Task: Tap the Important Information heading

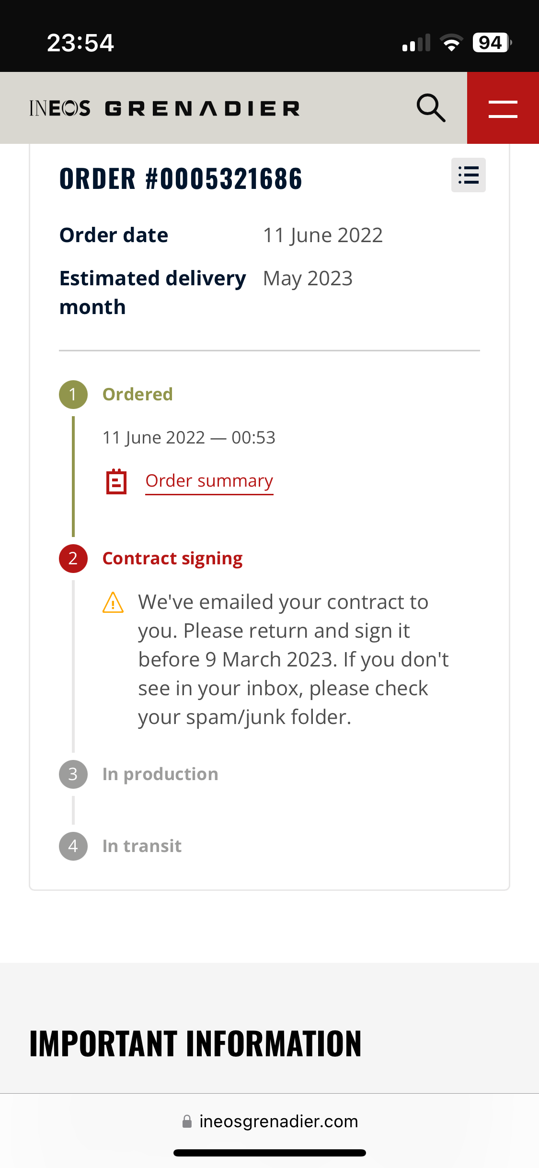Action: 195,1044
